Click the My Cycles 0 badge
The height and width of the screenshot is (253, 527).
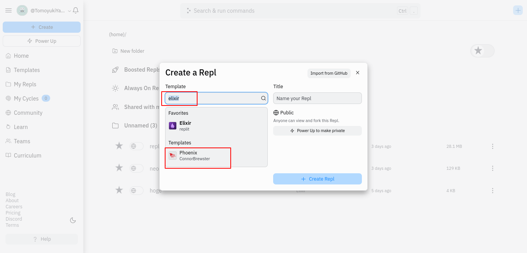(46, 98)
